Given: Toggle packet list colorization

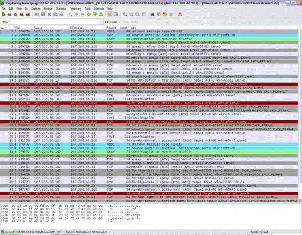Looking at the screenshot, I should pyautogui.click(x=110, y=14).
